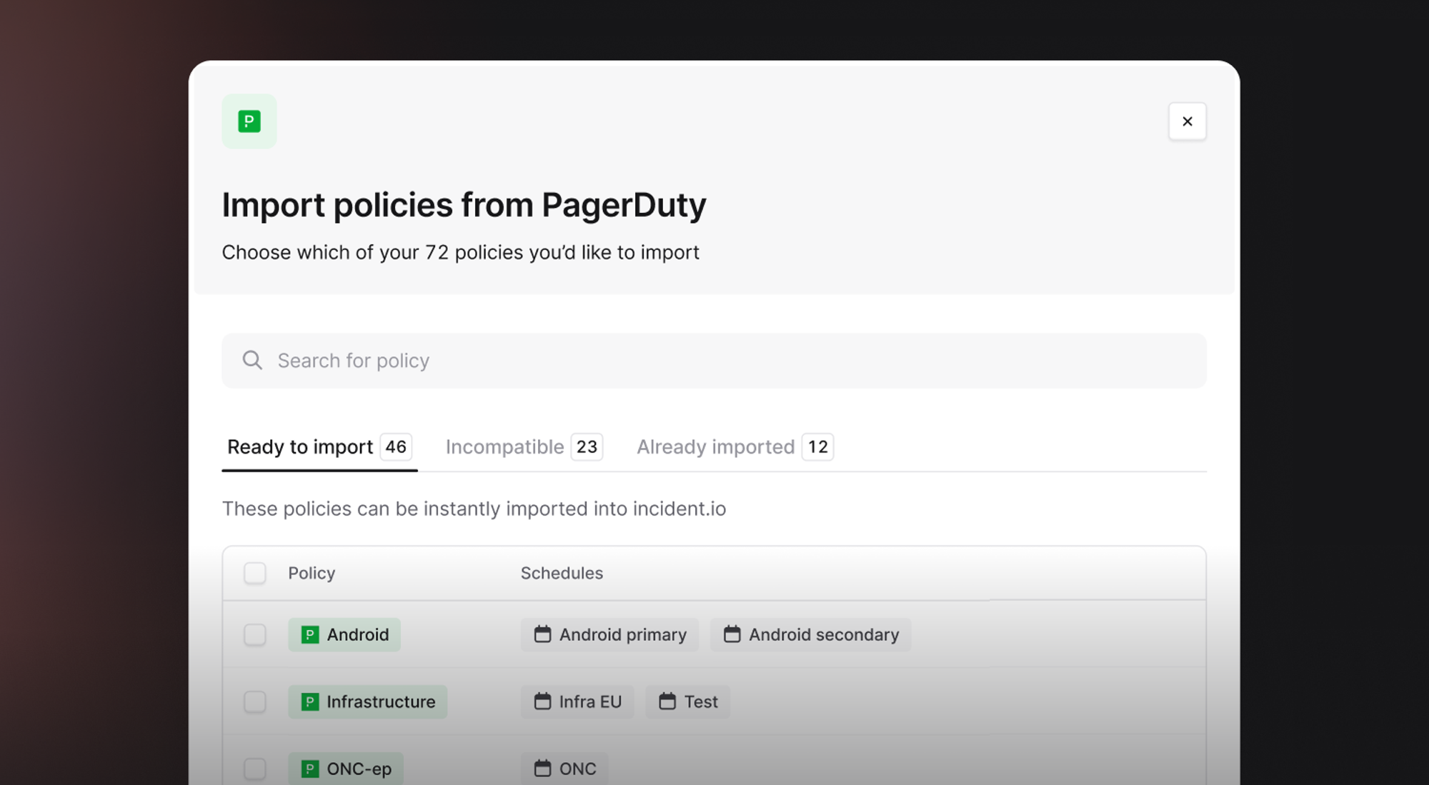
Task: Click the ONC schedule chip
Action: tap(564, 769)
